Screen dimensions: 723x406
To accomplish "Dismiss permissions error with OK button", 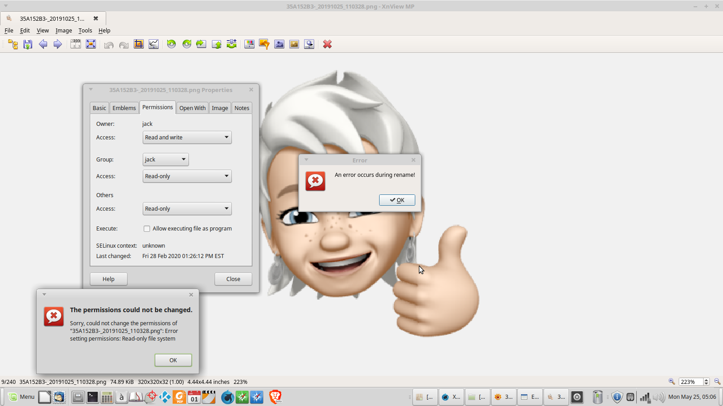I will coord(173,360).
